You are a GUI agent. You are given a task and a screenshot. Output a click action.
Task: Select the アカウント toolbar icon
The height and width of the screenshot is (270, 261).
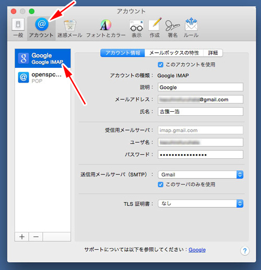click(x=41, y=28)
